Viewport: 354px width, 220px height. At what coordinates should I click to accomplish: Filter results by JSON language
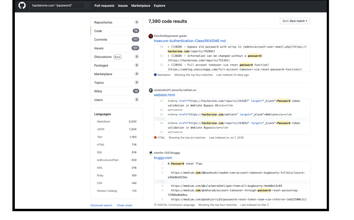(101, 129)
